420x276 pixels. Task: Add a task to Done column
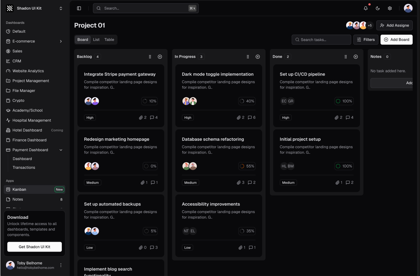[x=356, y=57]
